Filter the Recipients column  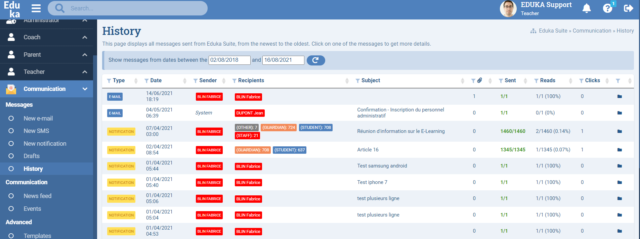(234, 81)
